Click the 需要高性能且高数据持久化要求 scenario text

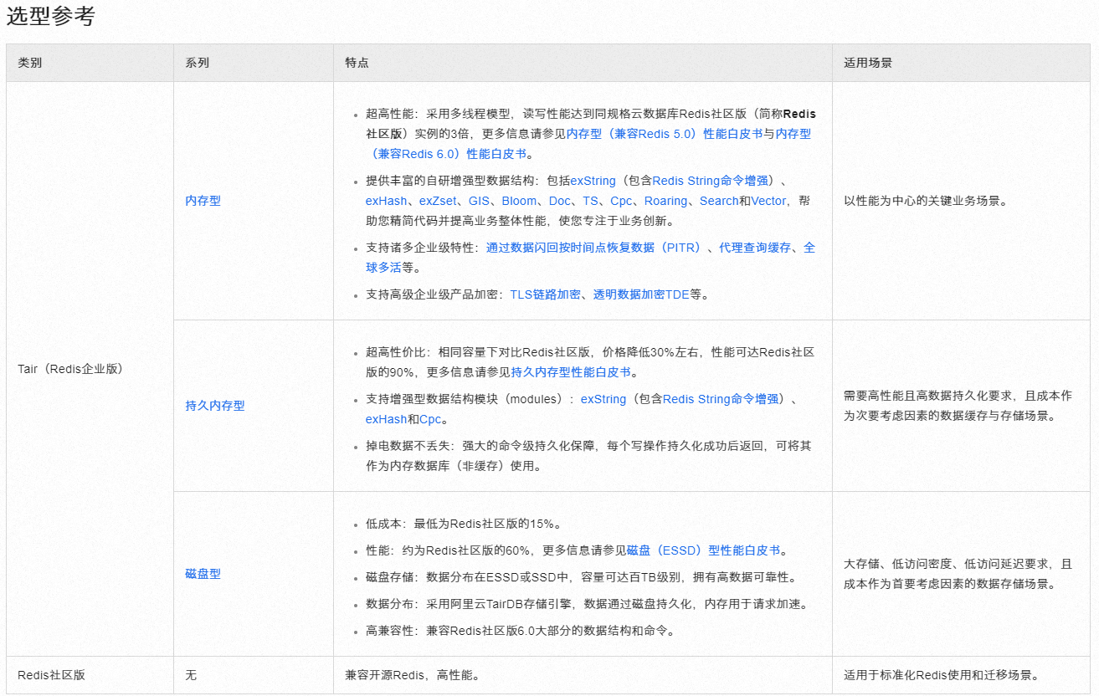[x=956, y=406]
